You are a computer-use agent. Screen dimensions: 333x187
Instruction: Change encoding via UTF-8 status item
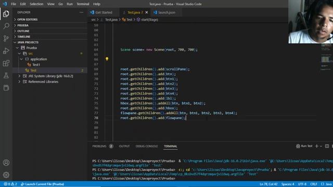click(302, 184)
